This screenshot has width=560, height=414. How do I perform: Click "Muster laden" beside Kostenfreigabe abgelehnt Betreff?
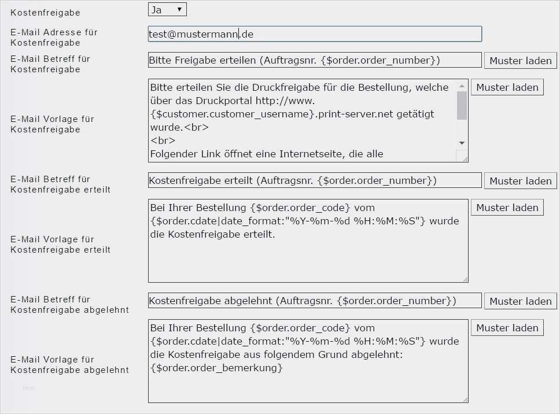pyautogui.click(x=520, y=301)
